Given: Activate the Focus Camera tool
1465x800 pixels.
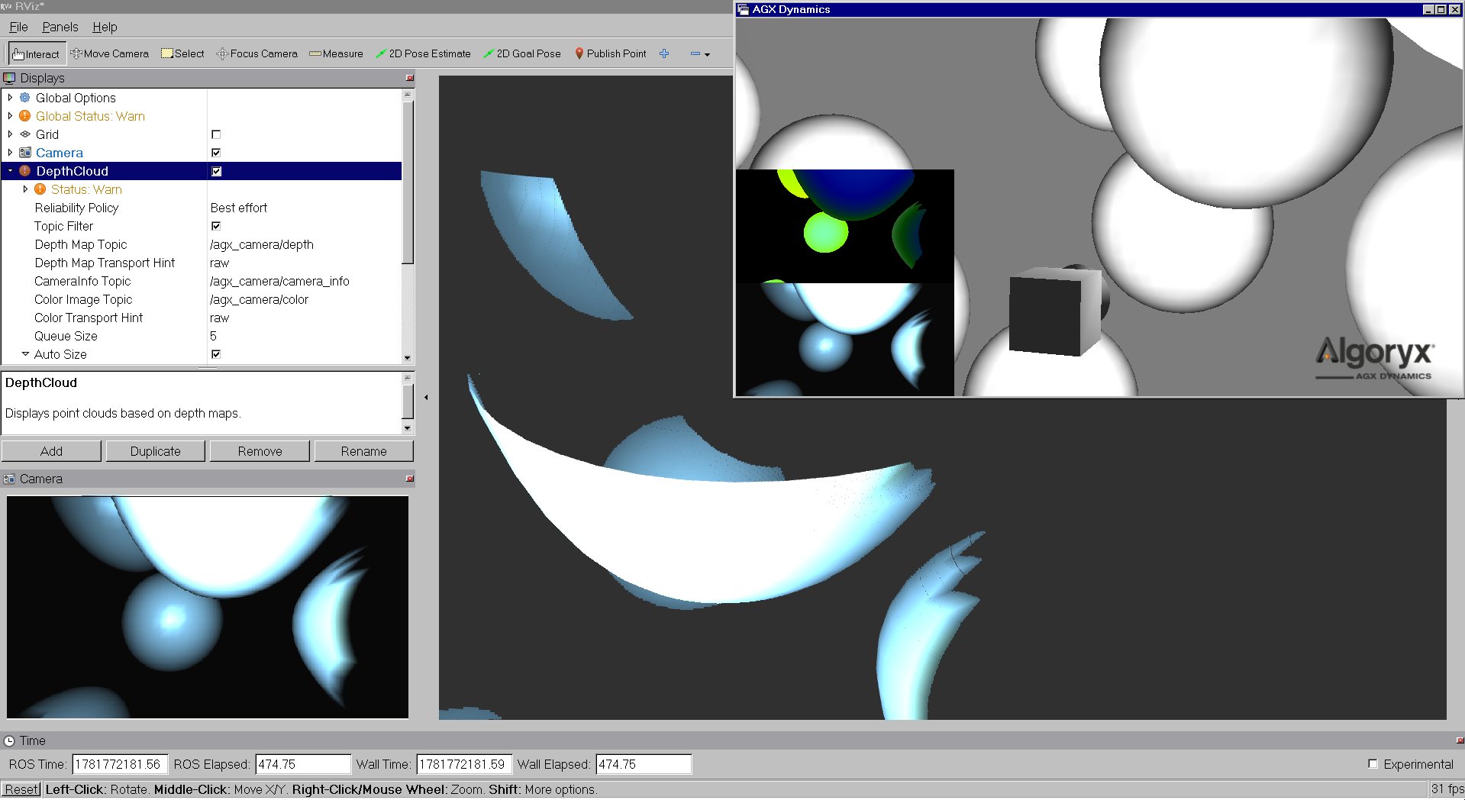Looking at the screenshot, I should point(257,54).
